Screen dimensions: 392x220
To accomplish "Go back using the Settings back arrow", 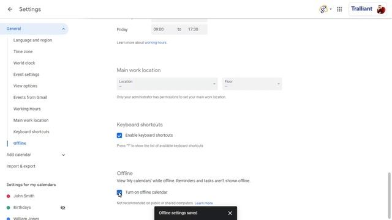I will coord(10,9).
